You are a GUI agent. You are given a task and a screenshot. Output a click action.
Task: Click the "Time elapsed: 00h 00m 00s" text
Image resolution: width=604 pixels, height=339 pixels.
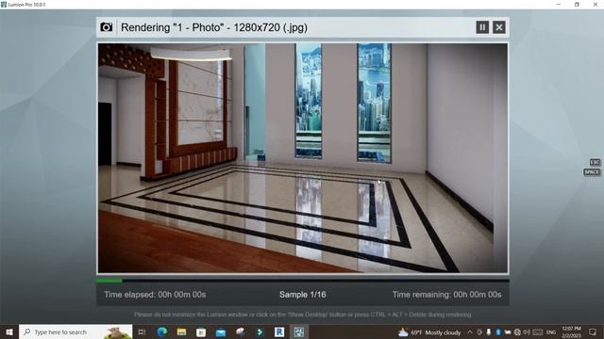155,295
